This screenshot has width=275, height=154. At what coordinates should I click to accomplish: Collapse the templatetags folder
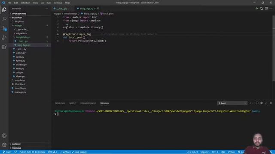click(30, 37)
